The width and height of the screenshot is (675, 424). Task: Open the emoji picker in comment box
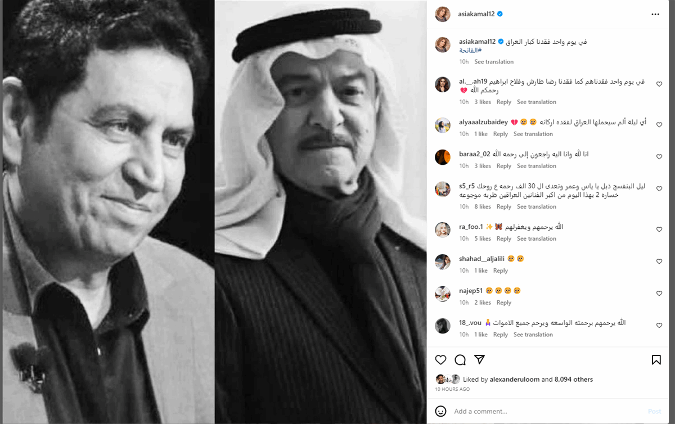[441, 411]
